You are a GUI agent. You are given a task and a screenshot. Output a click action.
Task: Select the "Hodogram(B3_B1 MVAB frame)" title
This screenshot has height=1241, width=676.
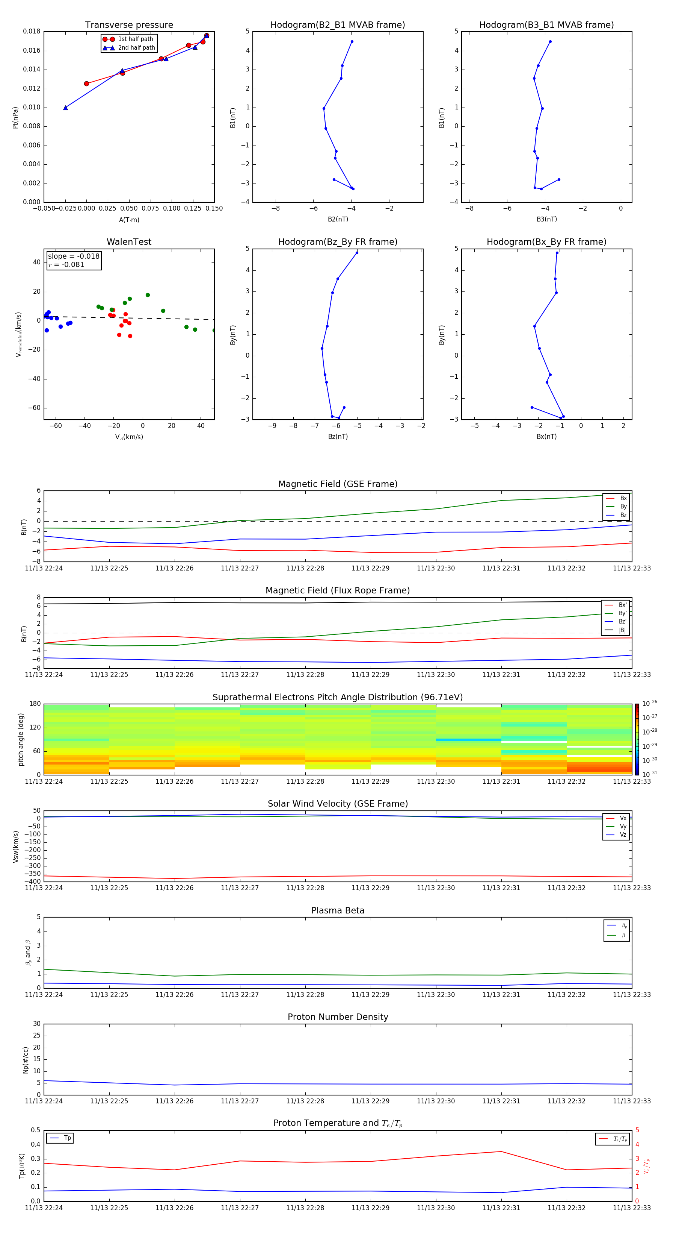(x=546, y=25)
